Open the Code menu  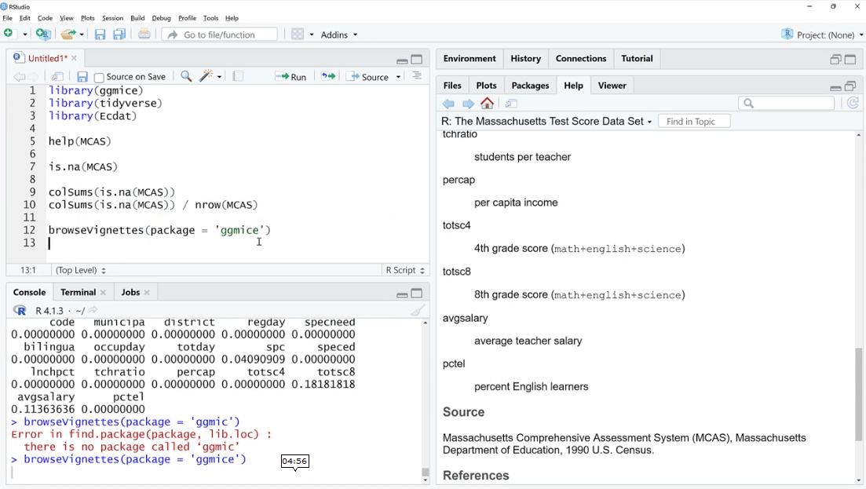pos(45,18)
